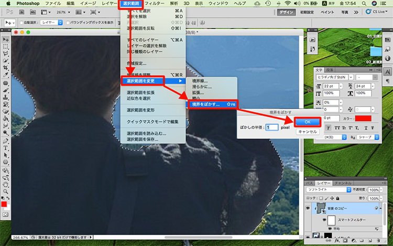Click the red foreground color swatch
This screenshot has height=246, width=393.
4,204
